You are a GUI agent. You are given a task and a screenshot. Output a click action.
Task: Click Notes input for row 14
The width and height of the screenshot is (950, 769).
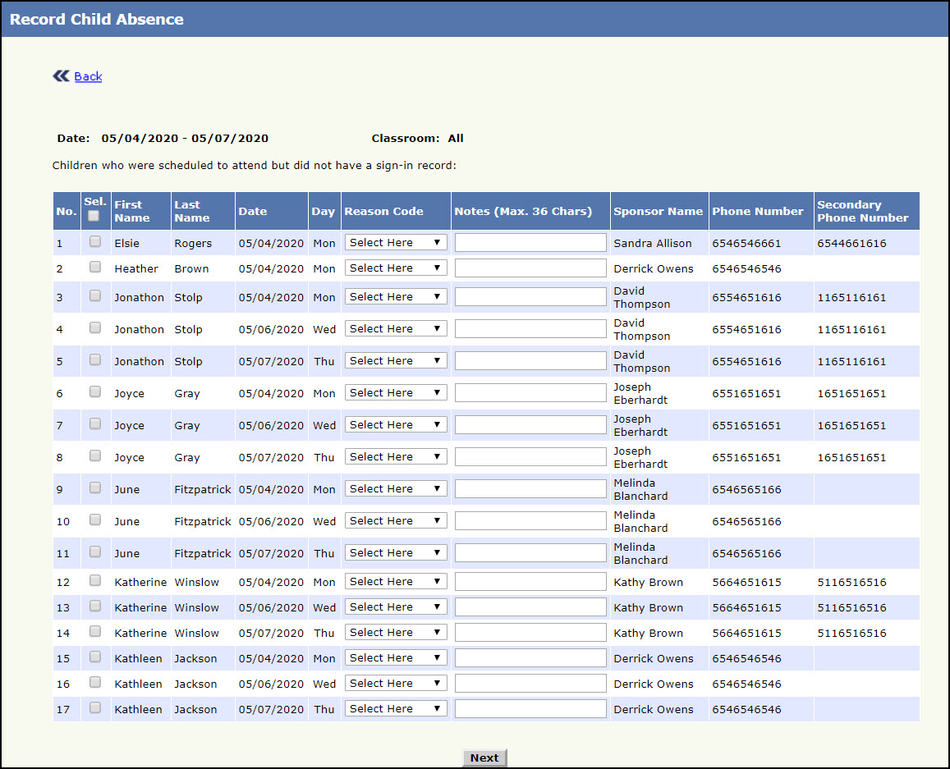(x=530, y=633)
